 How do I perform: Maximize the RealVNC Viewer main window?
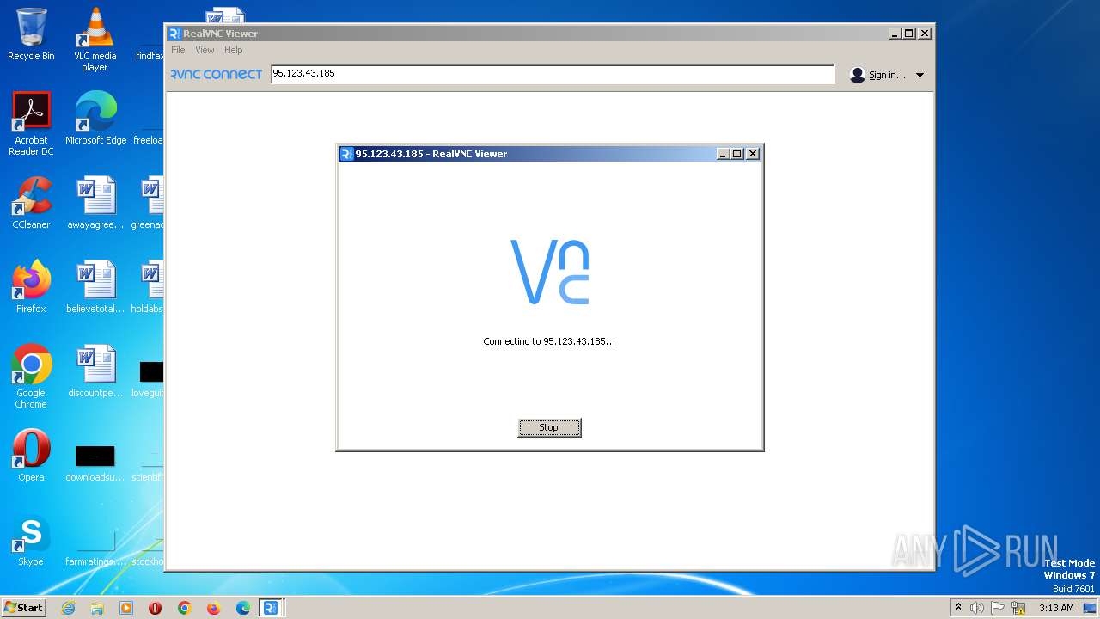click(909, 34)
